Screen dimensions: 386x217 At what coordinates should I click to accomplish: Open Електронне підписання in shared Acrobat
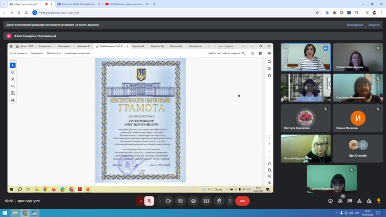point(77,53)
